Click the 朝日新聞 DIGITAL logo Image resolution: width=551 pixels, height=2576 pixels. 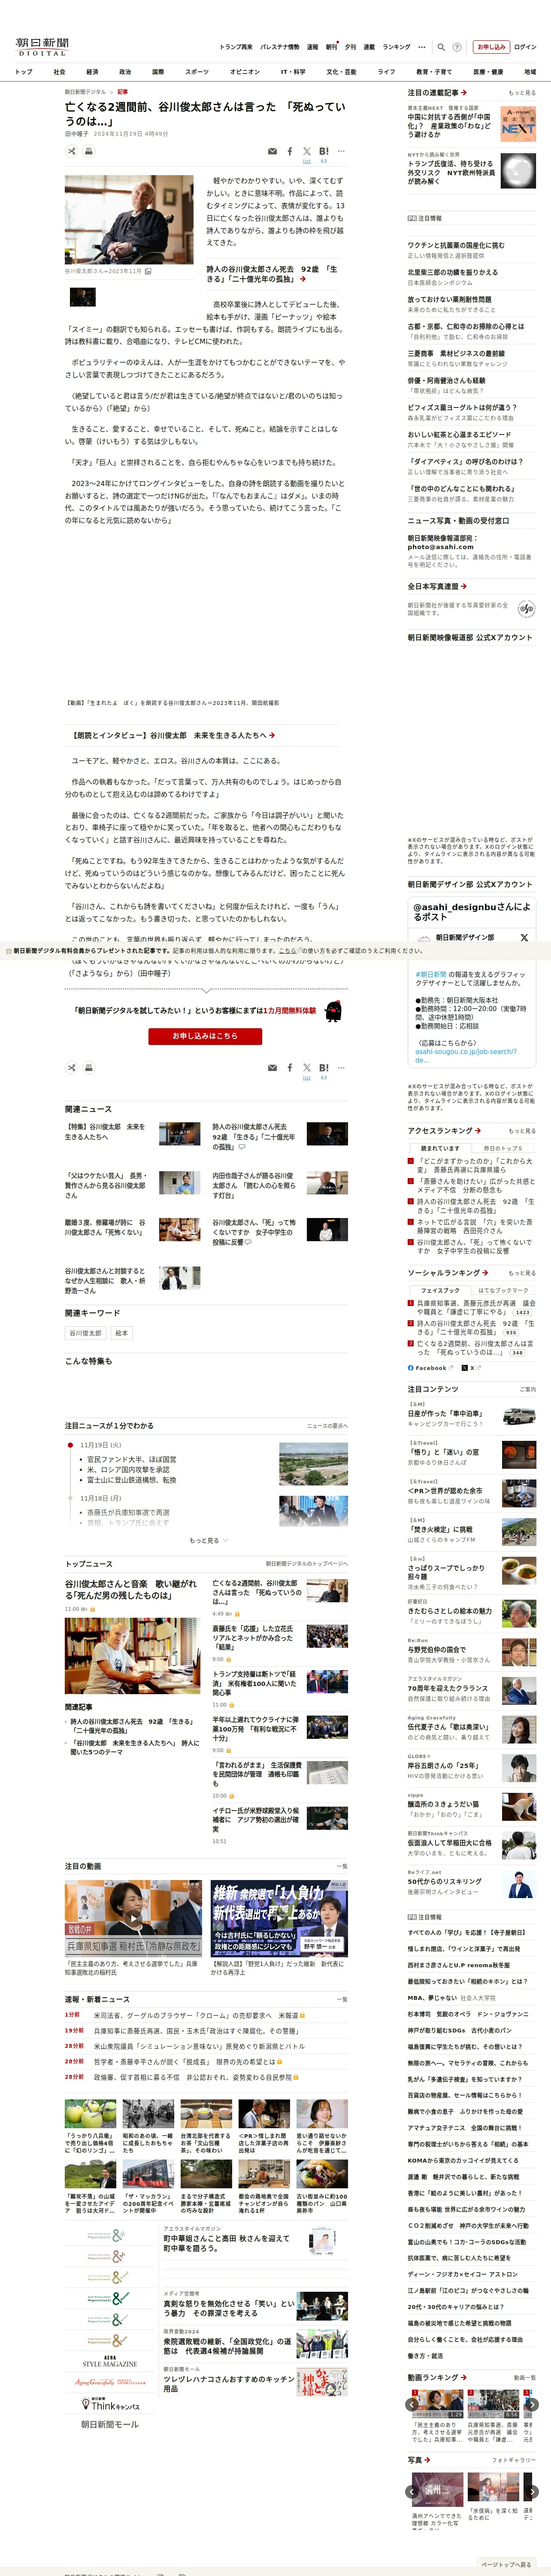pyautogui.click(x=42, y=46)
